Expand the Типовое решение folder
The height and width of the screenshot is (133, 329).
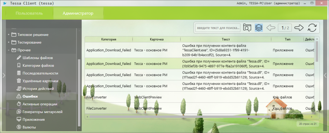(x=9, y=35)
